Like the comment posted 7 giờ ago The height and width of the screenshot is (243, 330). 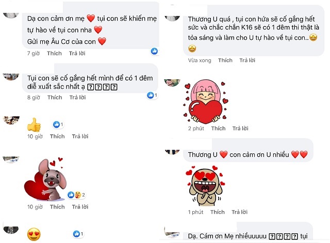point(54,54)
